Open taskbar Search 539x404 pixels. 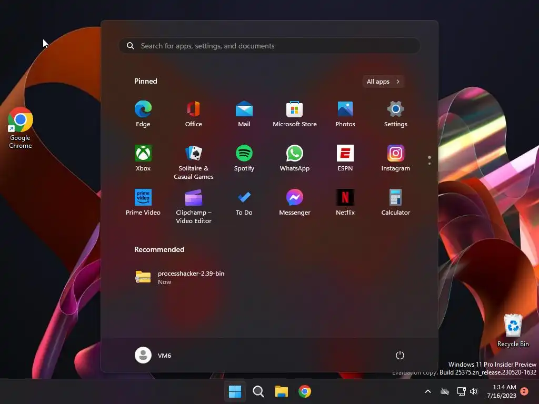(x=258, y=391)
